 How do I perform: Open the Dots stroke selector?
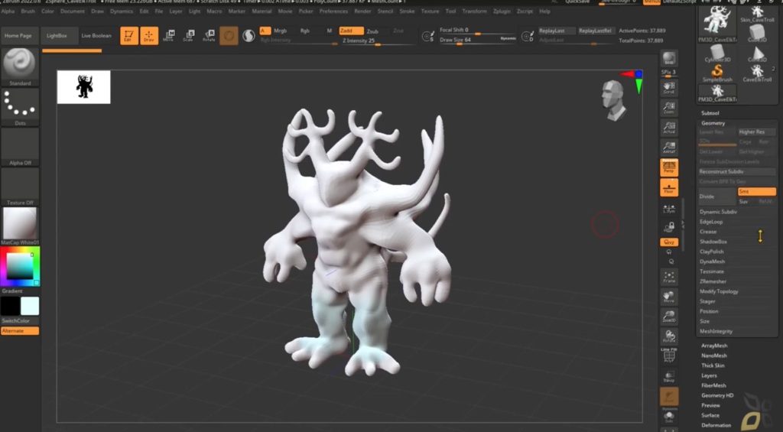(x=20, y=107)
